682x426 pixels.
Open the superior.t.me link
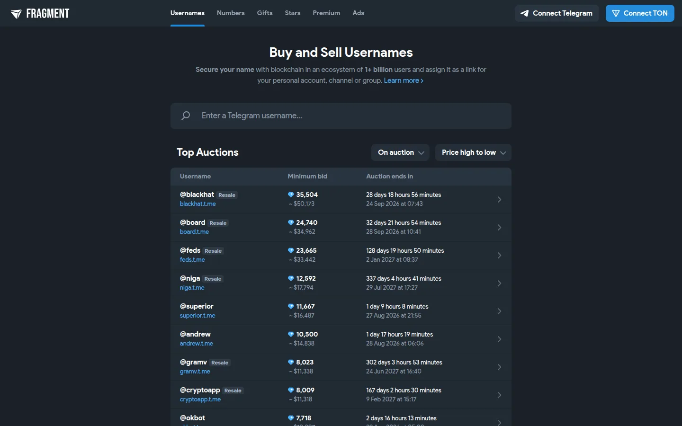(197, 316)
